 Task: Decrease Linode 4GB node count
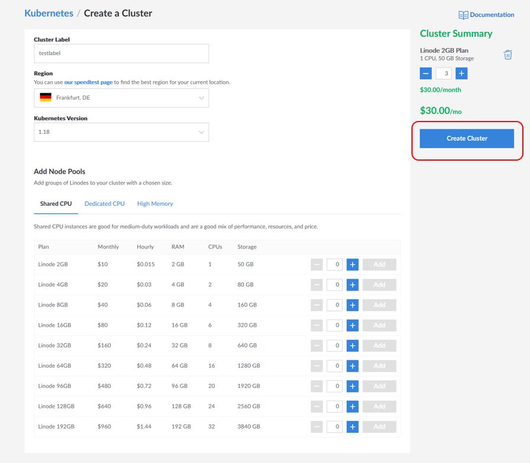pyautogui.click(x=317, y=285)
